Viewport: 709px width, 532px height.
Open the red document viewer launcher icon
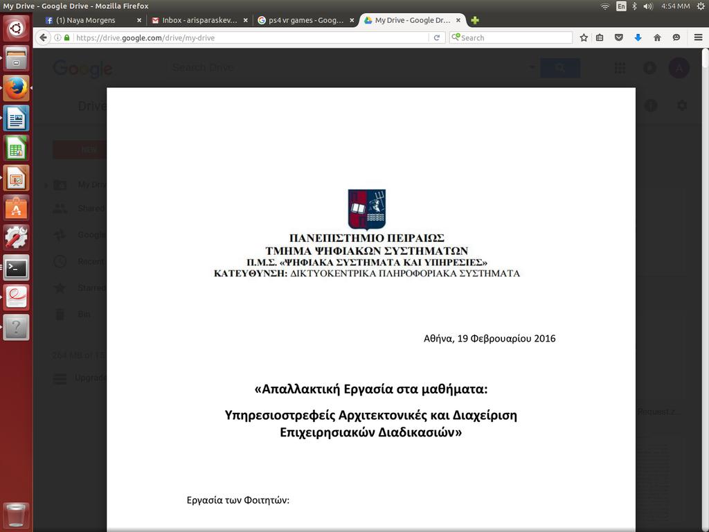coord(17,296)
